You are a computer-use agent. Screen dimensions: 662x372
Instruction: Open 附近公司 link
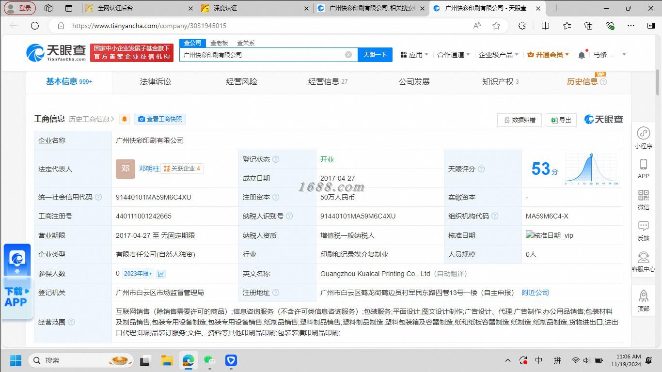click(535, 293)
